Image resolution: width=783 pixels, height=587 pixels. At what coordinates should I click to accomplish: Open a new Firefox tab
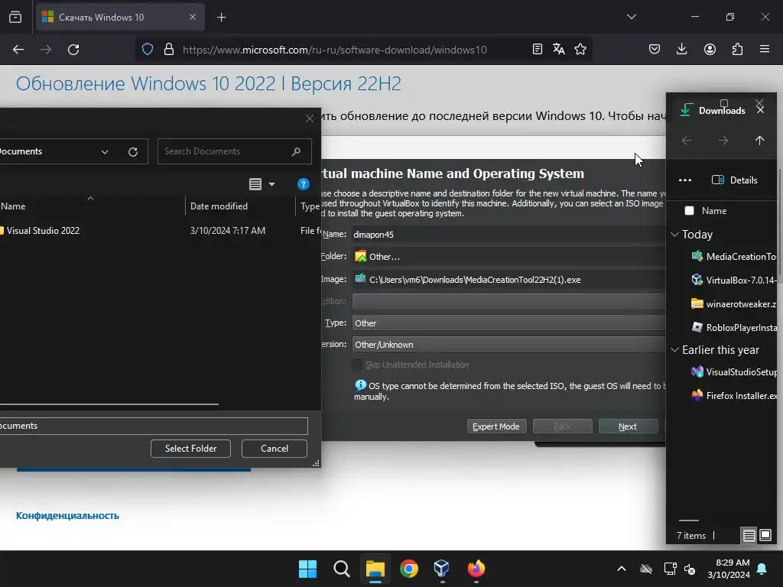tap(221, 18)
